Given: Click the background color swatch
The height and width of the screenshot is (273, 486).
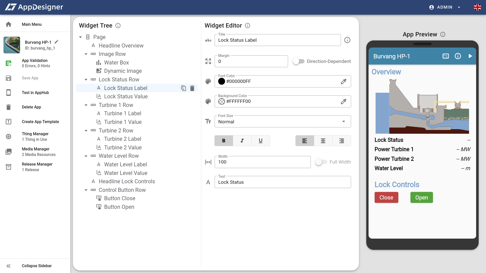Looking at the screenshot, I should click(x=222, y=101).
